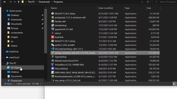Click the heroku-x64 file icon

point(53,21)
